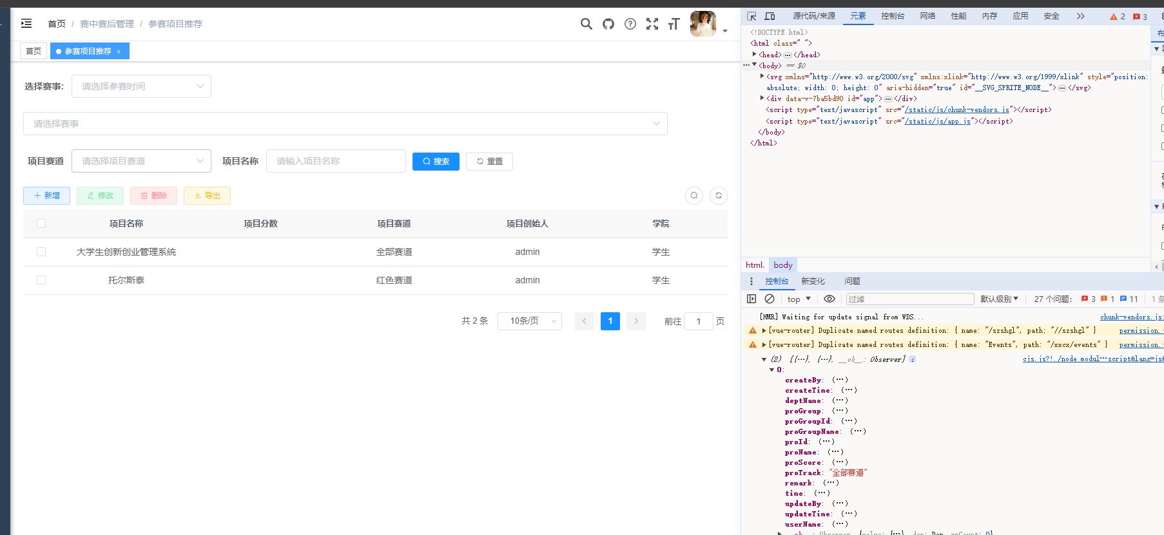Open the /static/js/chunk-vendors.js link
Viewport: 1164px width, 535px height.
957,110
